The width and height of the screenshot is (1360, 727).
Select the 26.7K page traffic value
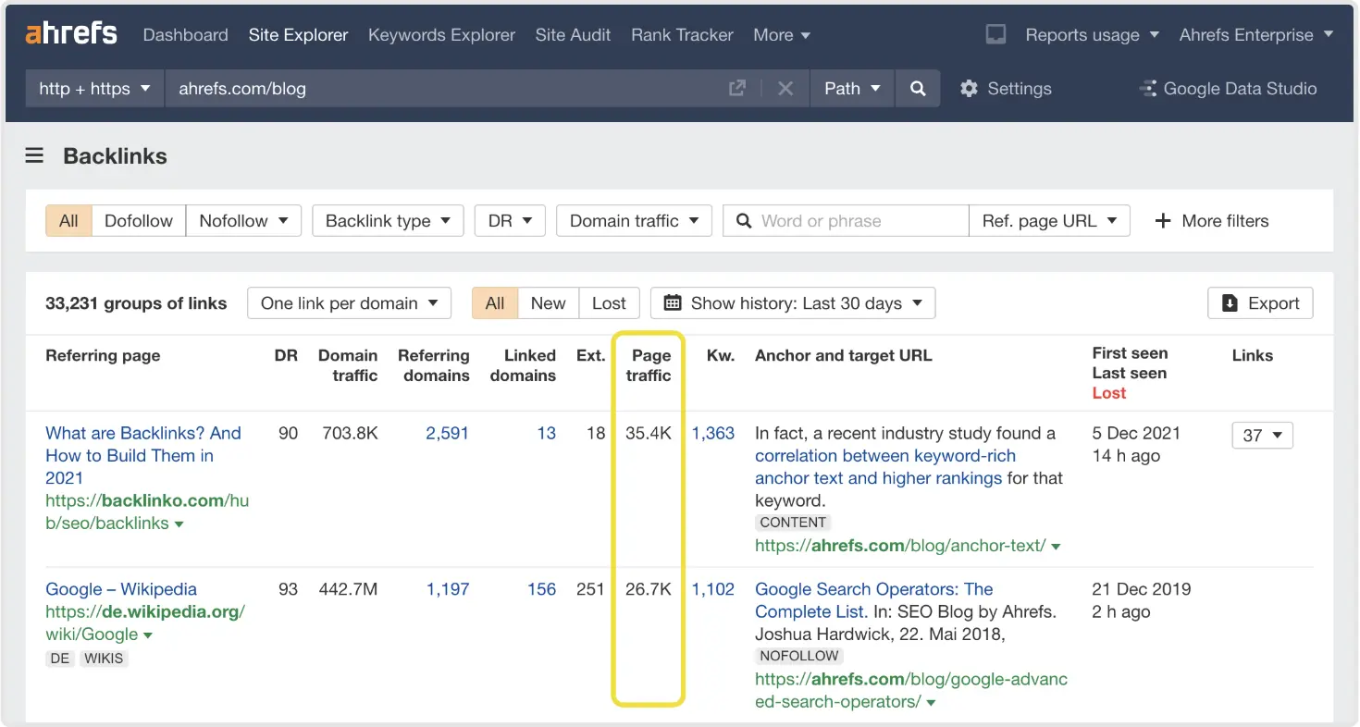click(648, 589)
